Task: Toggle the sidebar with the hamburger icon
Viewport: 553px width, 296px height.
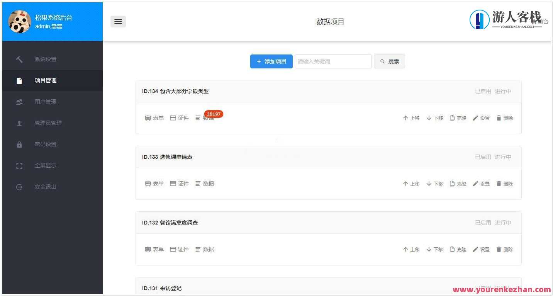Action: (118, 21)
